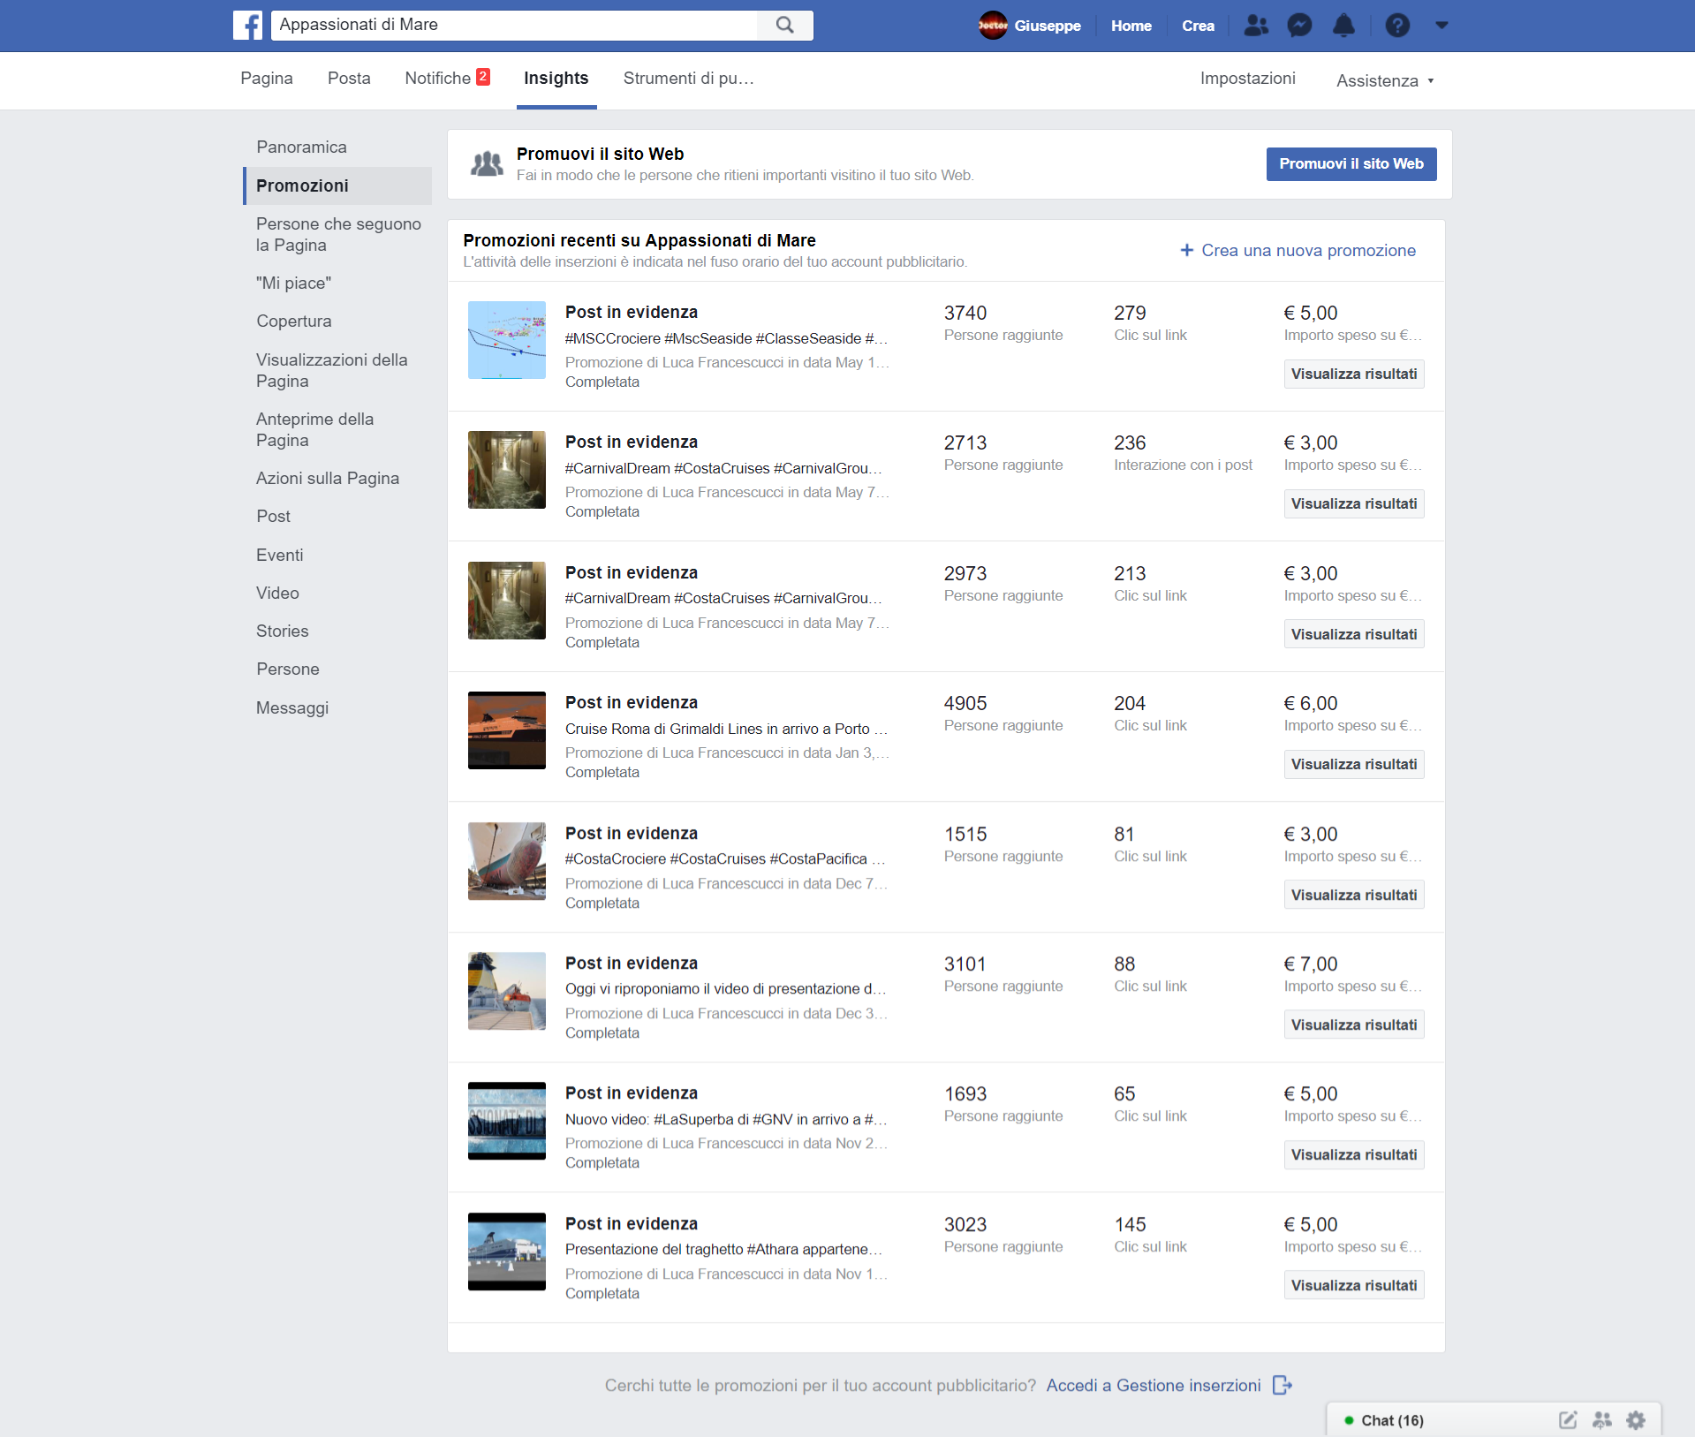Open Azioni sulla Pagina section
The width and height of the screenshot is (1695, 1437).
pos(327,478)
